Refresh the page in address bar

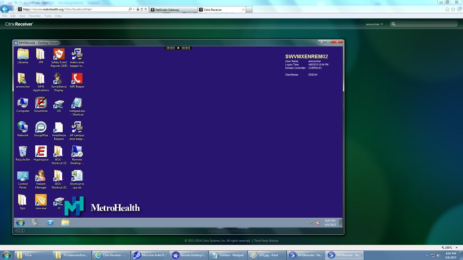(x=142, y=10)
